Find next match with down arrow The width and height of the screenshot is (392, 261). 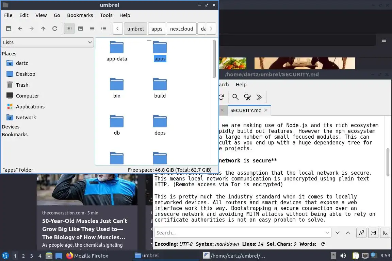tap(338, 233)
